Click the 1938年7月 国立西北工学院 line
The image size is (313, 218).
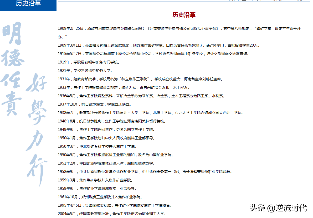pos(151,113)
